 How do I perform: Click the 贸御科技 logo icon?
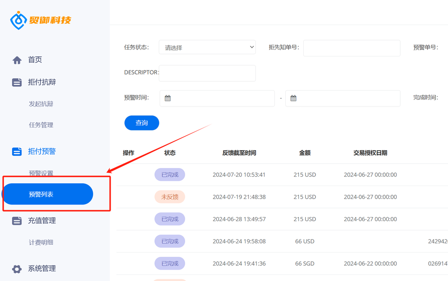[18, 20]
